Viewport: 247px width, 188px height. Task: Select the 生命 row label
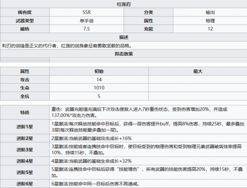(25, 88)
